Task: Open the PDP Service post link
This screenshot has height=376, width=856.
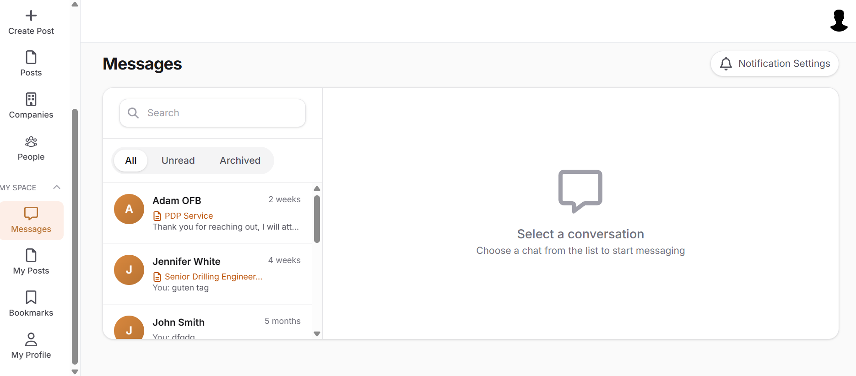Action: click(189, 216)
